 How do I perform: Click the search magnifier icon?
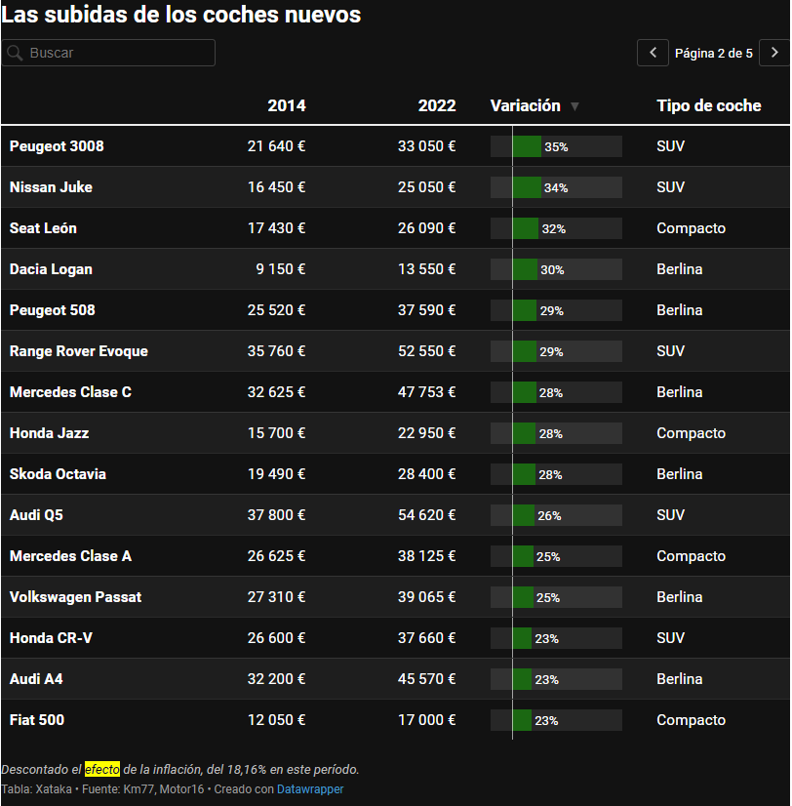15,53
